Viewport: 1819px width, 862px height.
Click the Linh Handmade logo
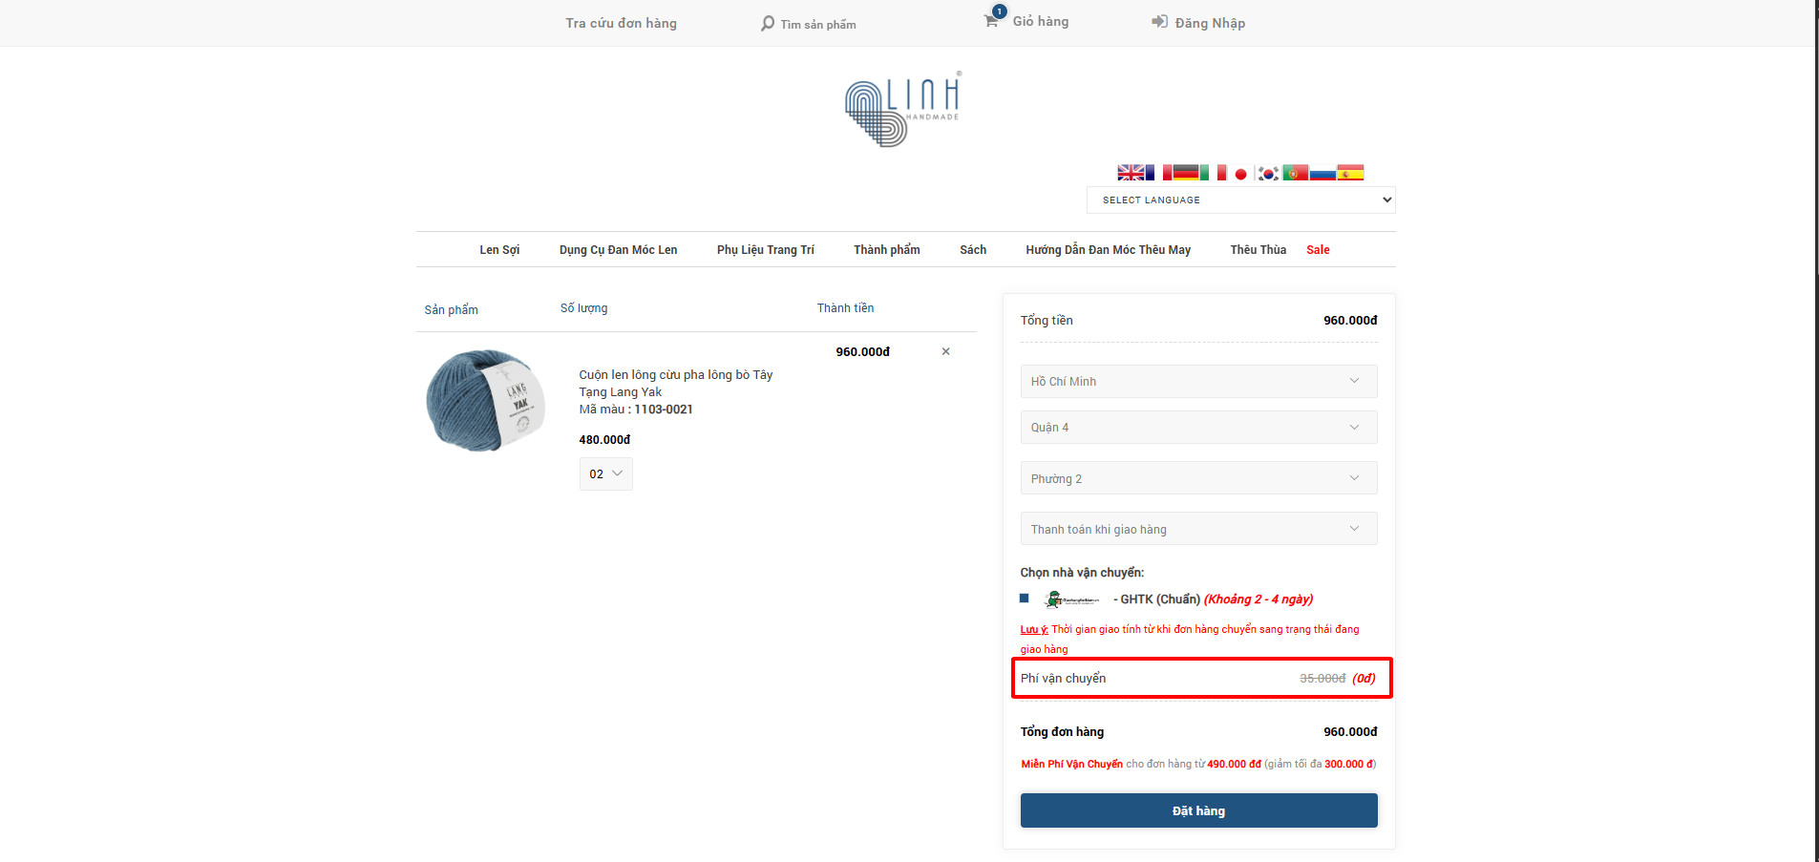pyautogui.click(x=902, y=110)
